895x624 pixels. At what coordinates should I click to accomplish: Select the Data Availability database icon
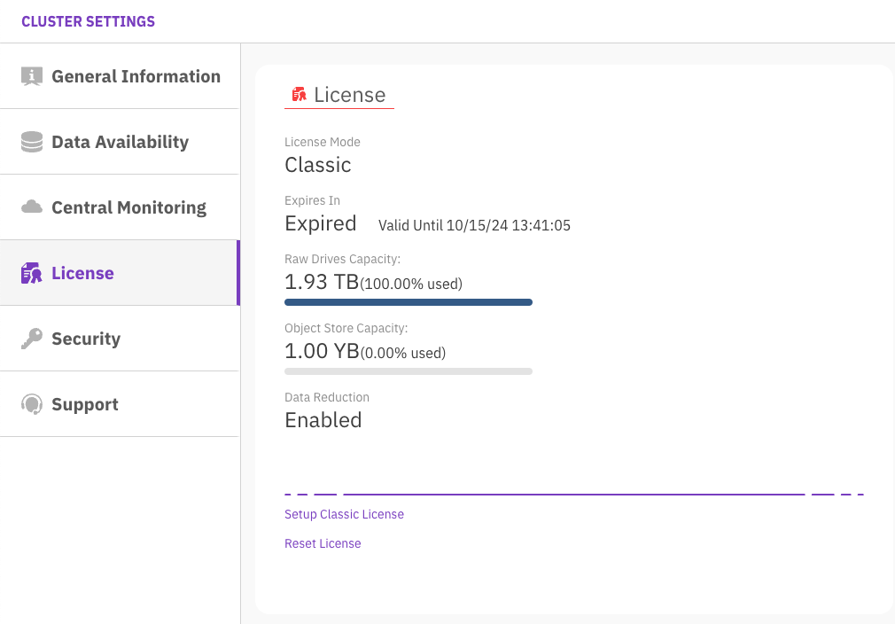click(32, 142)
